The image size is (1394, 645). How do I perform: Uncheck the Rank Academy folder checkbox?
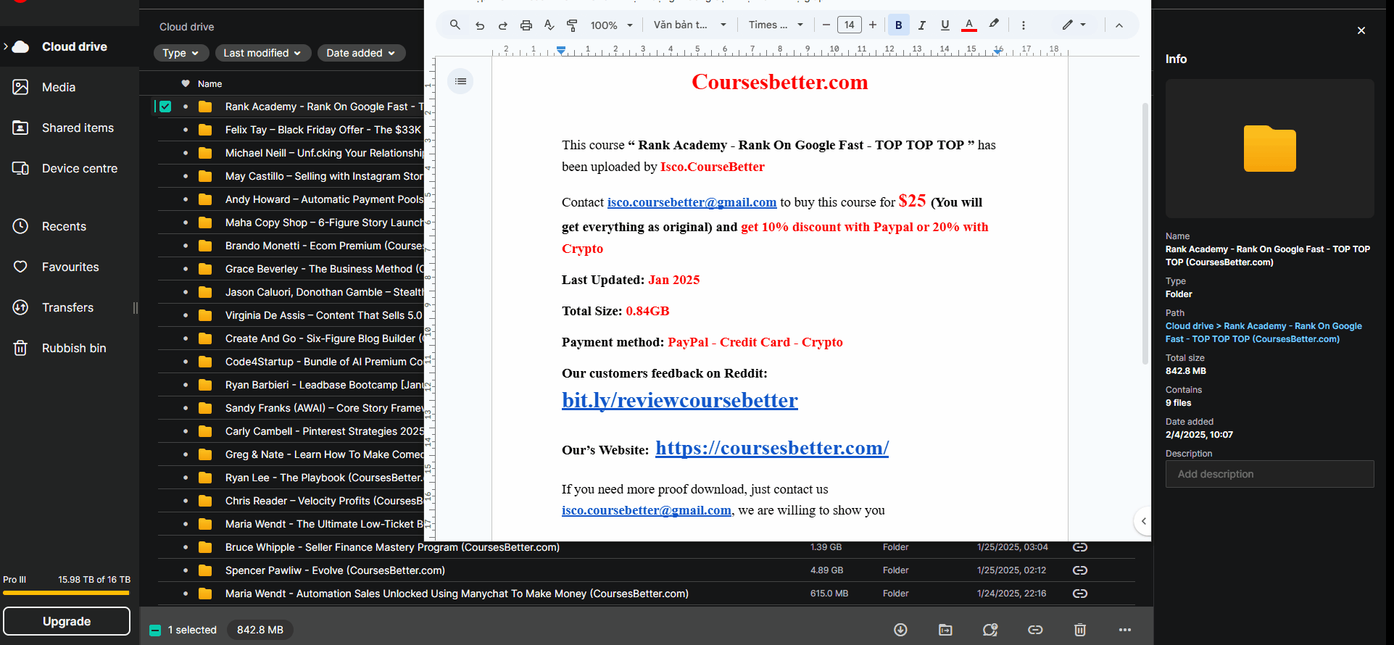pyautogui.click(x=165, y=107)
